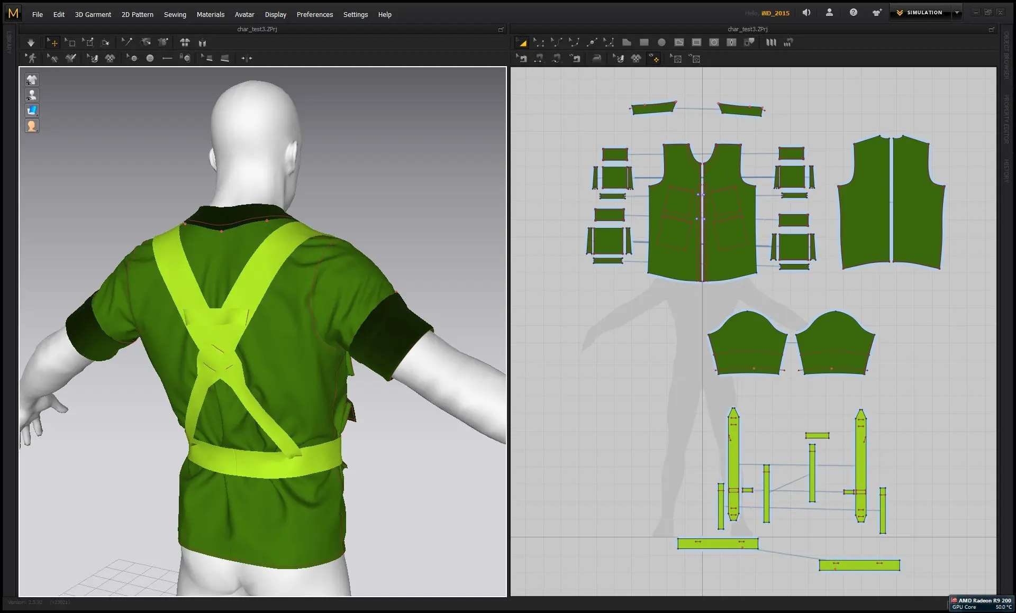Open the Sewing menu

pos(175,14)
